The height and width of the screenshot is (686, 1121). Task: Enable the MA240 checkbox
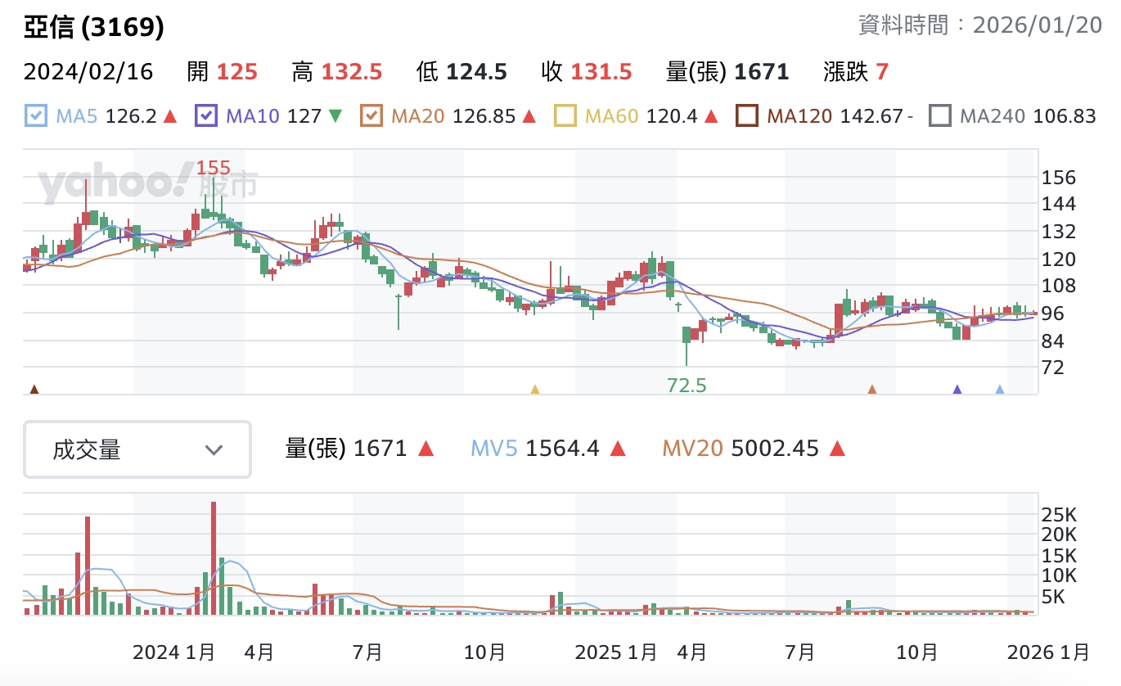tap(941, 116)
